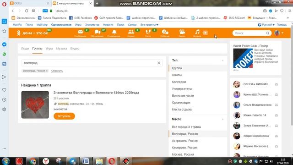The height and width of the screenshot is (165, 293).
Task: Switch to the Люди tab
Action: 25,49
